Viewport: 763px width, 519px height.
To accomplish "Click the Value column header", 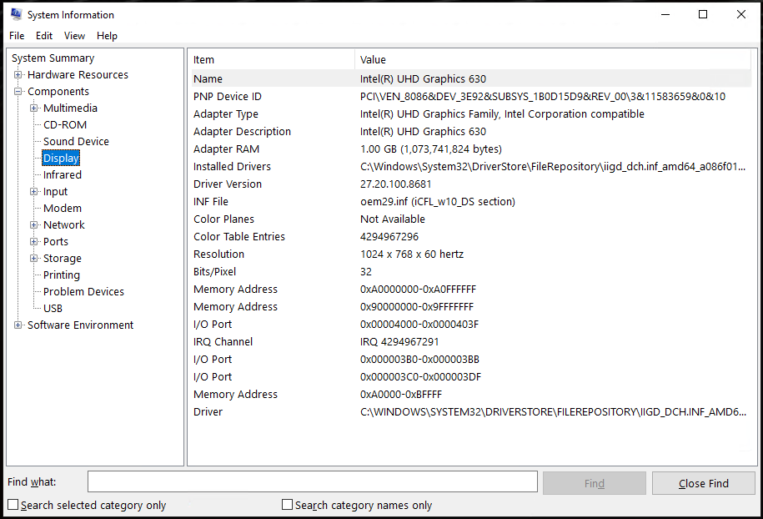I will click(553, 59).
